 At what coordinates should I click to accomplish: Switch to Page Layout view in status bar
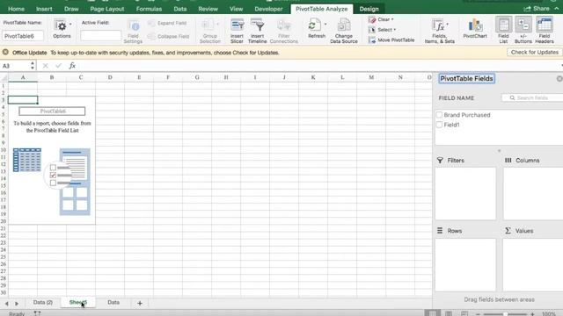tap(449, 313)
